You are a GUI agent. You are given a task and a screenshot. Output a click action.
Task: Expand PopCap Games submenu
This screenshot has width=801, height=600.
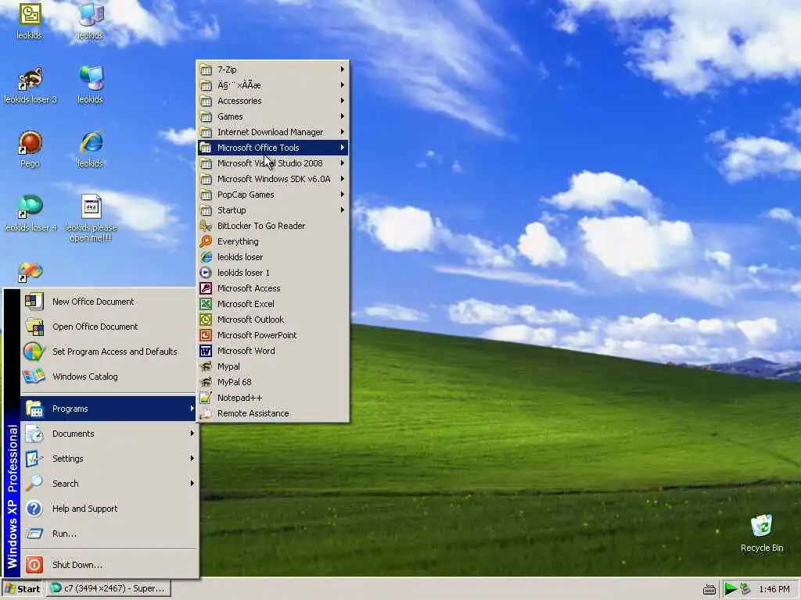coord(273,195)
